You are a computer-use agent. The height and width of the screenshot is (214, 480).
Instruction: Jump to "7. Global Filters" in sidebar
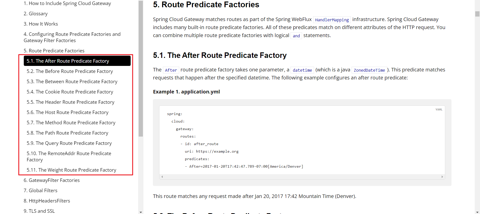[41, 190]
